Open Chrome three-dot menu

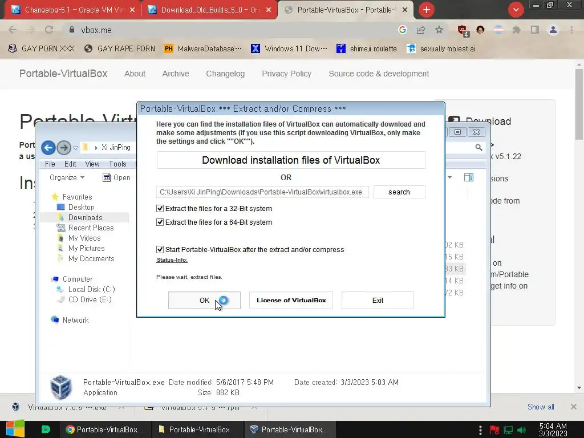[571, 30]
